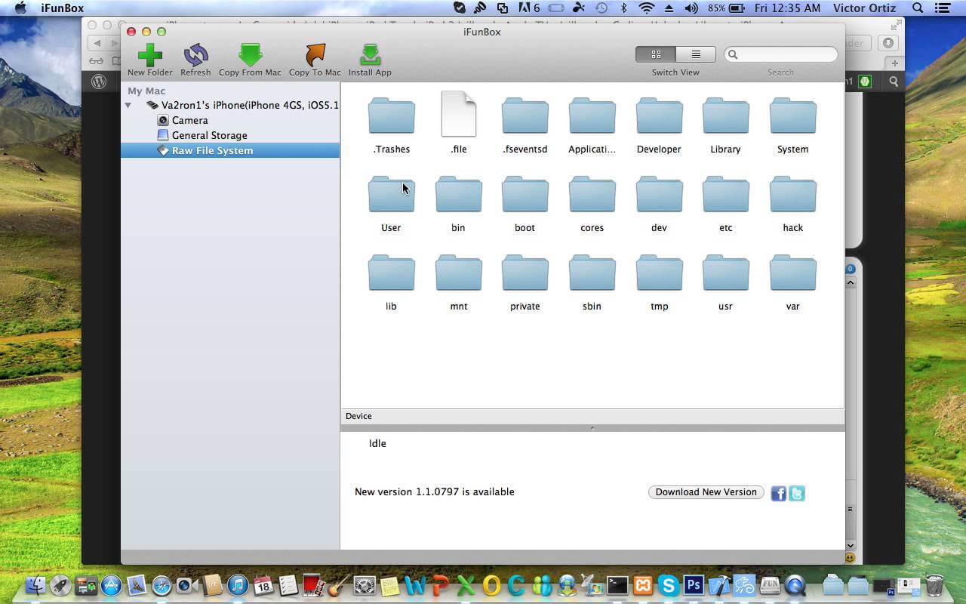
Task: Select the System folder
Action: tap(792, 116)
